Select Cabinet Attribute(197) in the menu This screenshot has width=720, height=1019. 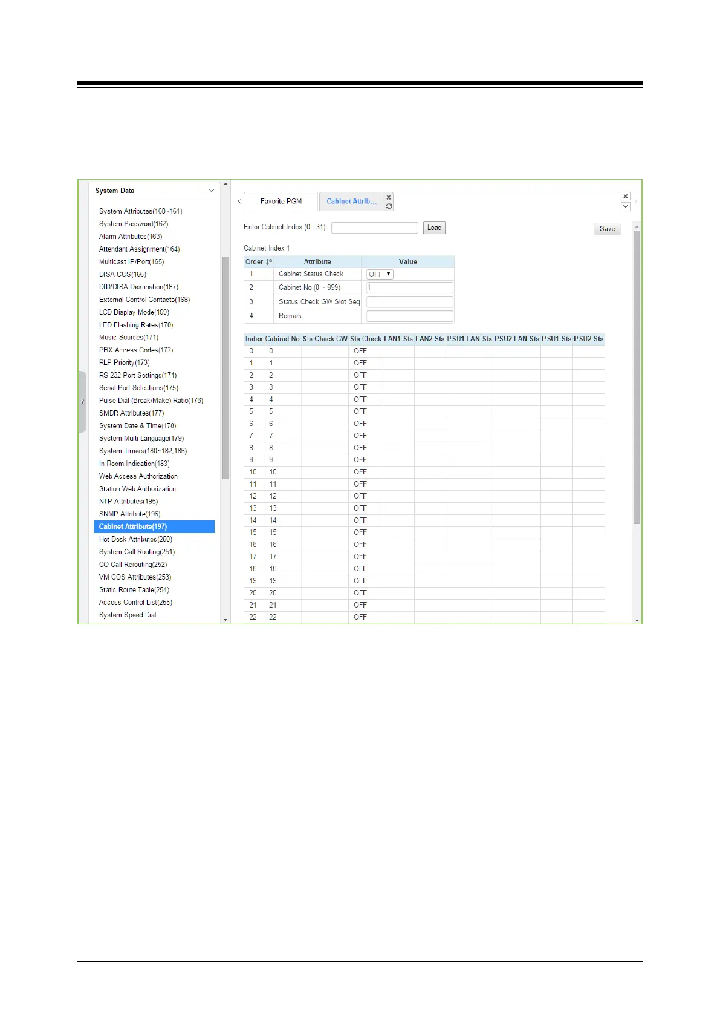pos(154,527)
